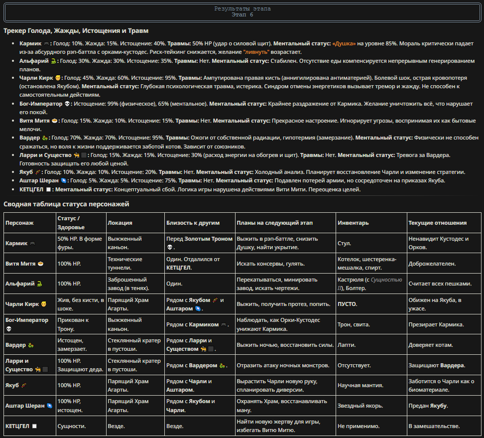Click the italic Сущностью II text in Альфарий inventory
This screenshot has width=484, height=438.
coord(370,284)
